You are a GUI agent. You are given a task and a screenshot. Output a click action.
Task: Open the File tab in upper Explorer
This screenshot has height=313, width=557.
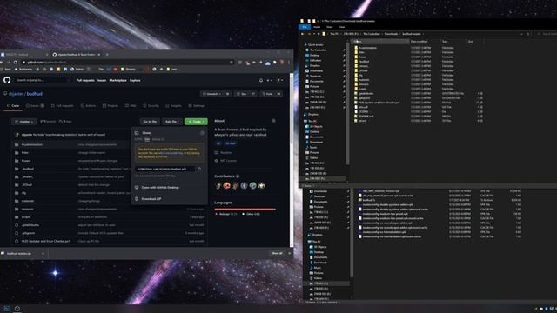[305, 27]
